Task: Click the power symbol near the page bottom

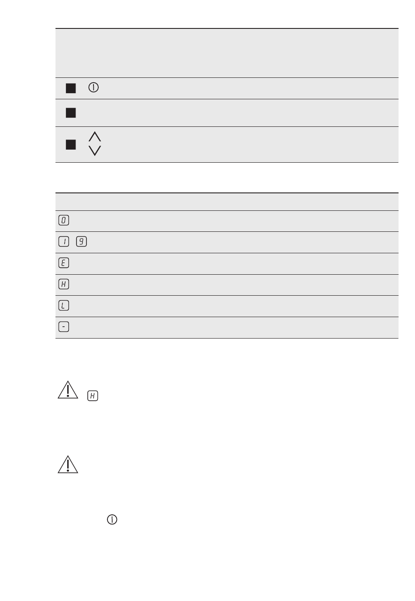Action: 112,520
